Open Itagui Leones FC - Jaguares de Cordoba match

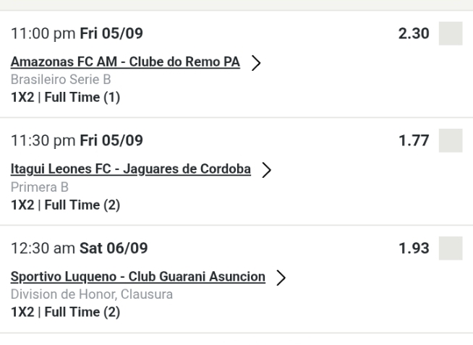(x=130, y=169)
